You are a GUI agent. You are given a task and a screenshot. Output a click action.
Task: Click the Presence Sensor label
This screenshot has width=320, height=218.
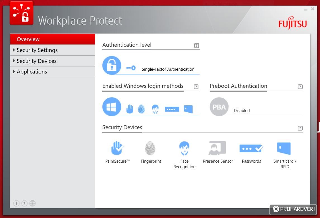click(x=218, y=161)
